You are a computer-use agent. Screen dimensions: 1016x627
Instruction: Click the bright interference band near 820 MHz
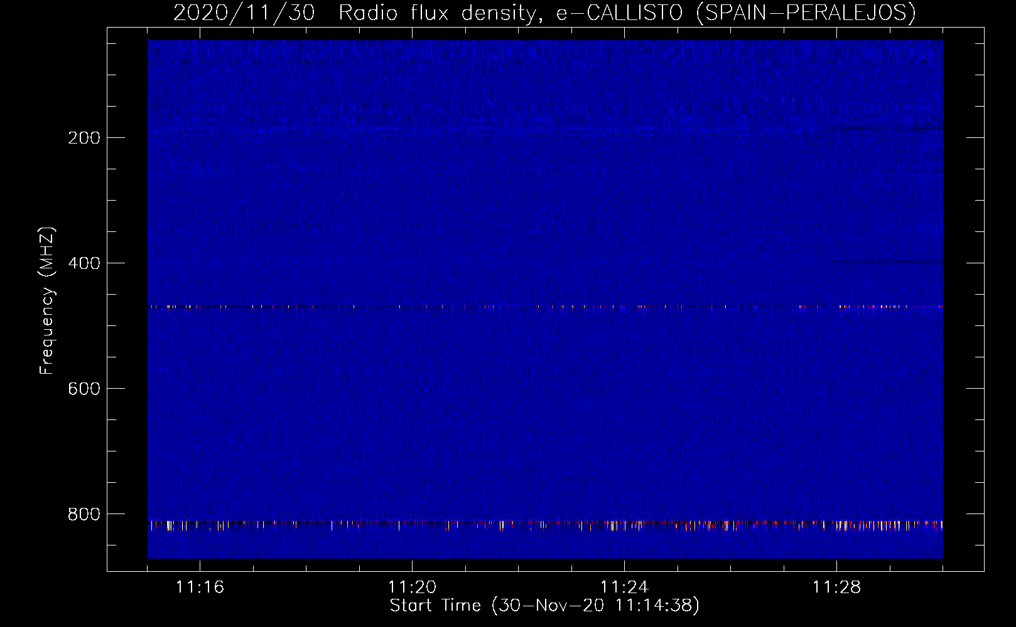pyautogui.click(x=545, y=525)
